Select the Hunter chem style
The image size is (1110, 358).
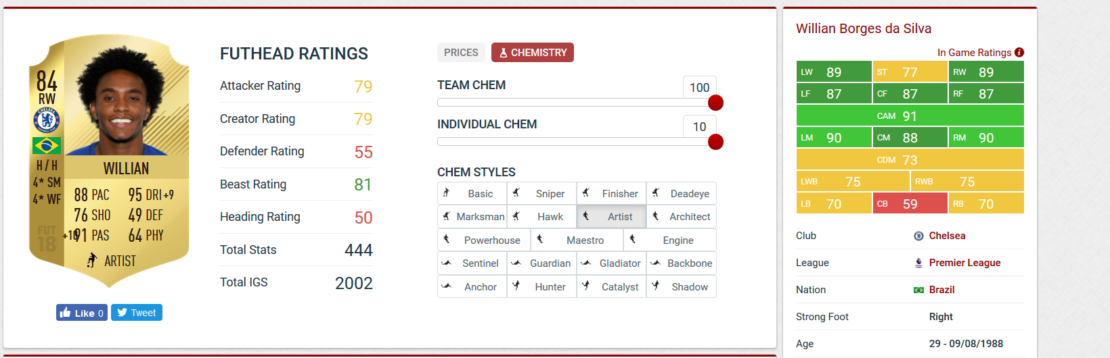click(x=542, y=287)
